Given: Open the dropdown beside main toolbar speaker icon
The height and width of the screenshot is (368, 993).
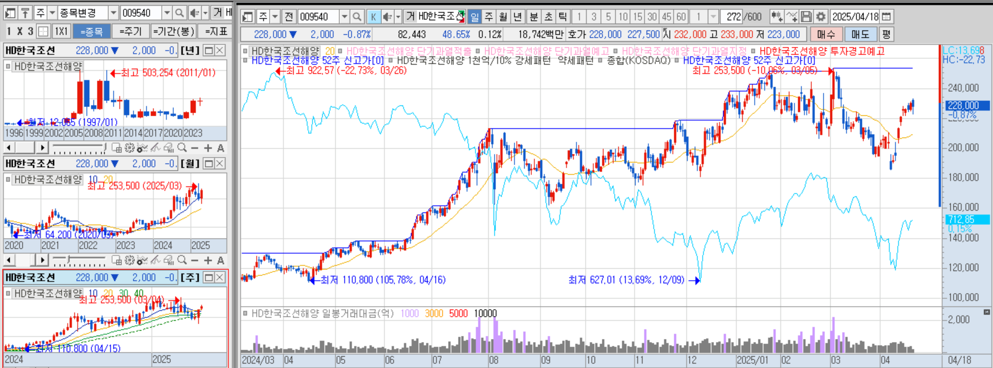Looking at the screenshot, I should click(x=398, y=17).
